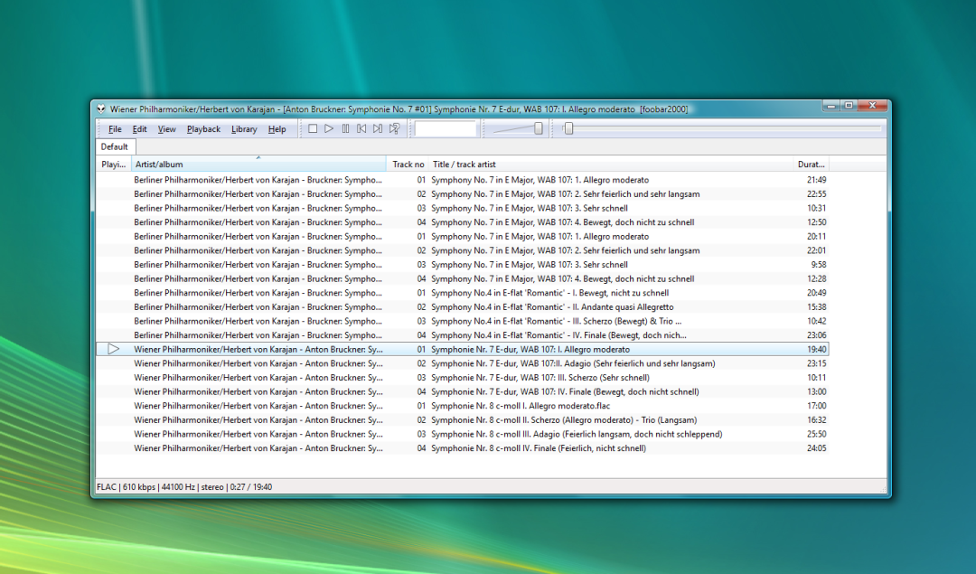Pause playback with the Pause button
The height and width of the screenshot is (574, 976).
pos(345,129)
